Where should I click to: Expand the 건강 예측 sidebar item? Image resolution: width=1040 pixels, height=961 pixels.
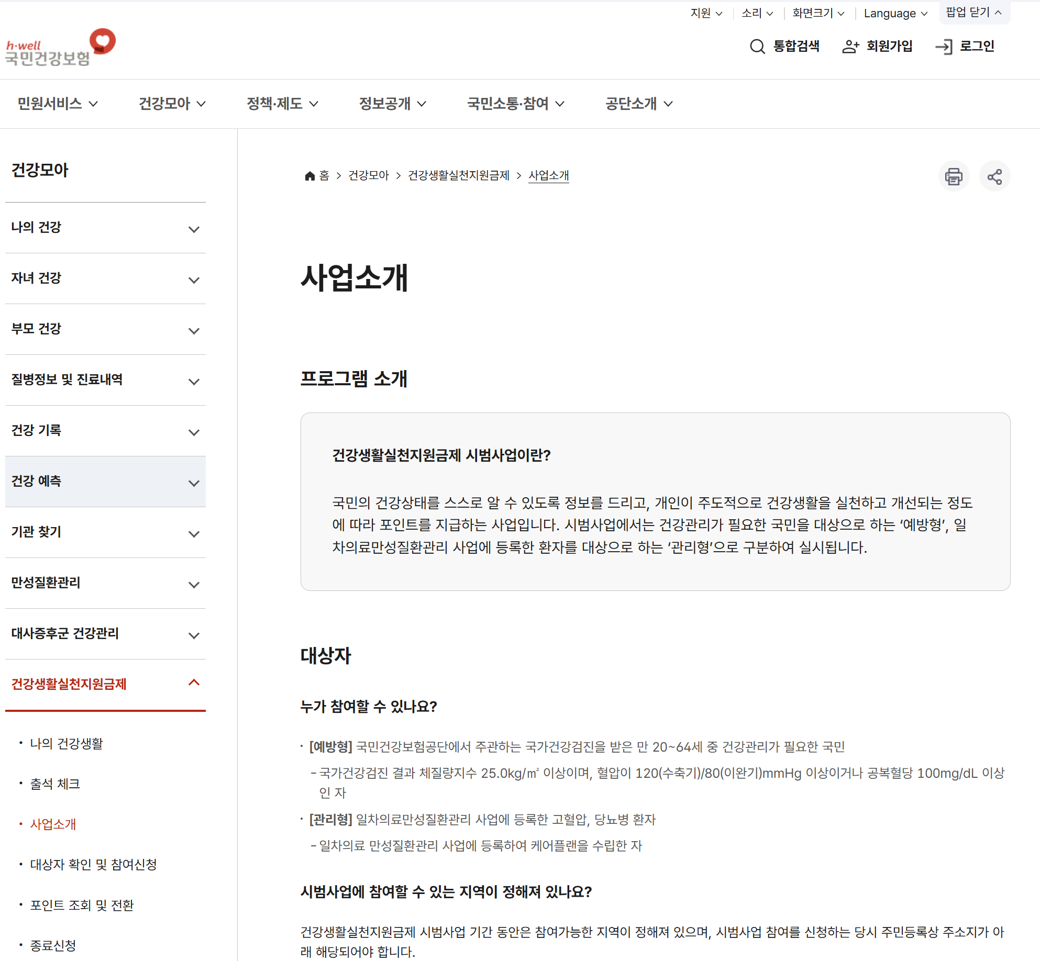coord(194,483)
